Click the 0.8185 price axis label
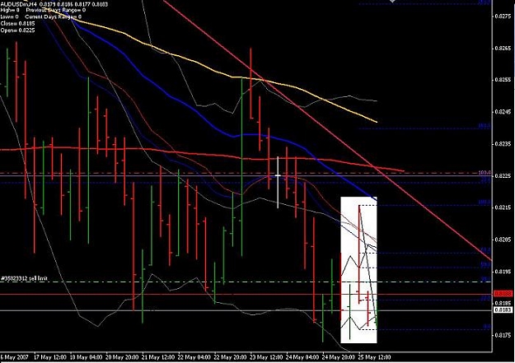 click(x=503, y=303)
